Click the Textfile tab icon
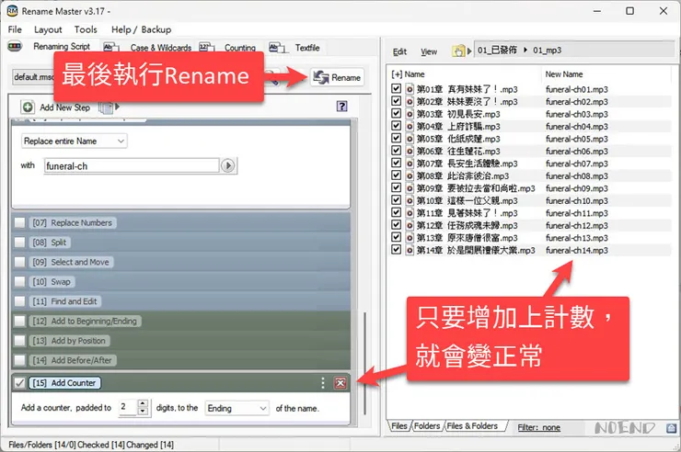This screenshot has height=452, width=681. tap(277, 47)
